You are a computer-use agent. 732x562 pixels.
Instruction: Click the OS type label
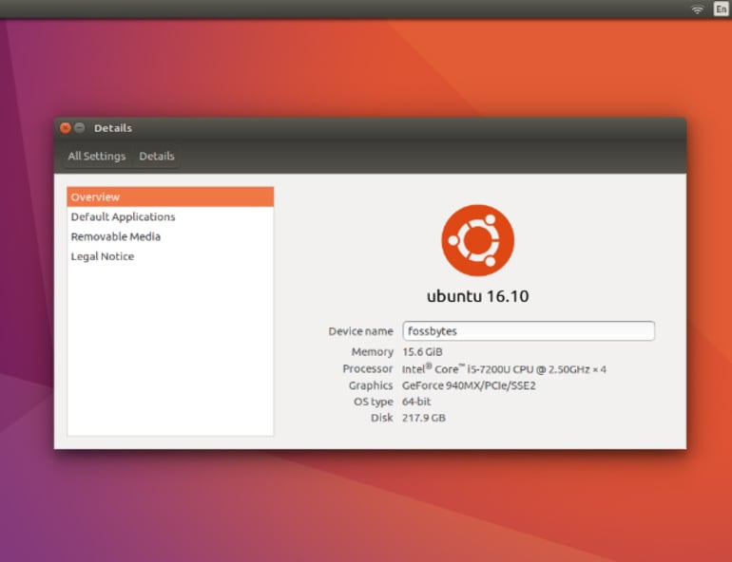(x=374, y=402)
